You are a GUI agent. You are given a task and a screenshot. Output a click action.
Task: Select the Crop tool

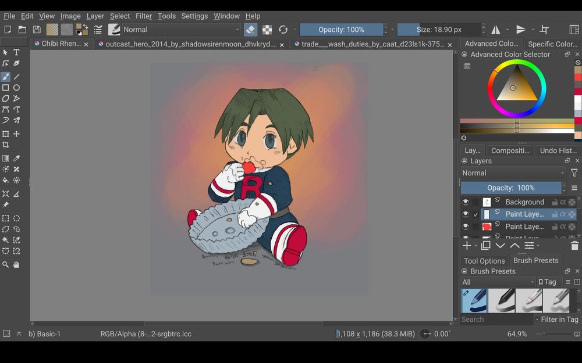pos(6,145)
